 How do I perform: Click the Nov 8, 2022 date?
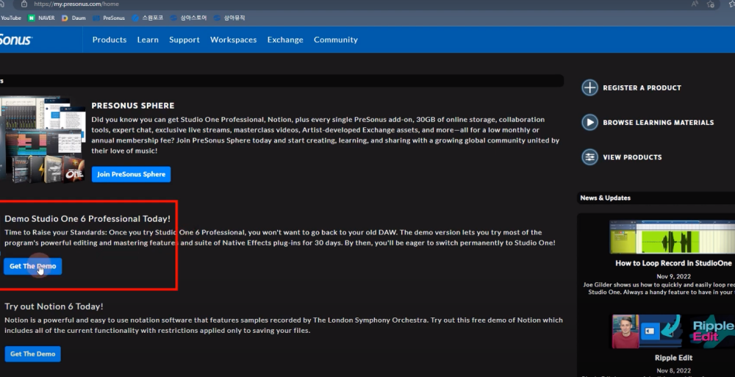673,370
